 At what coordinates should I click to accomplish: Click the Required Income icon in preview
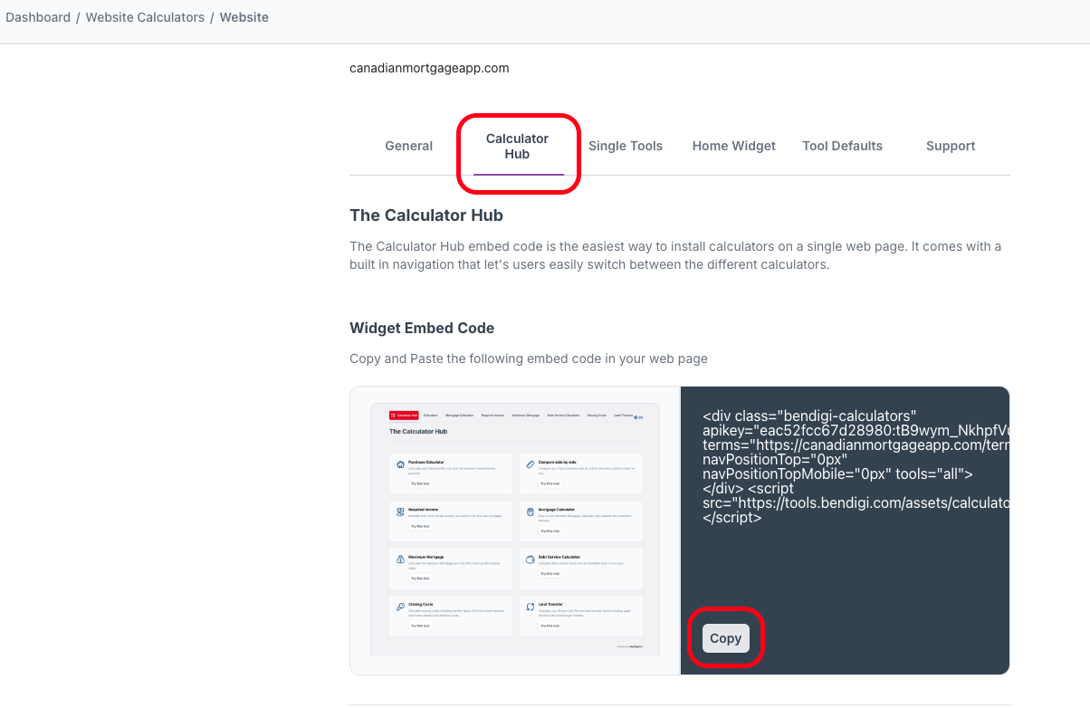(400, 512)
